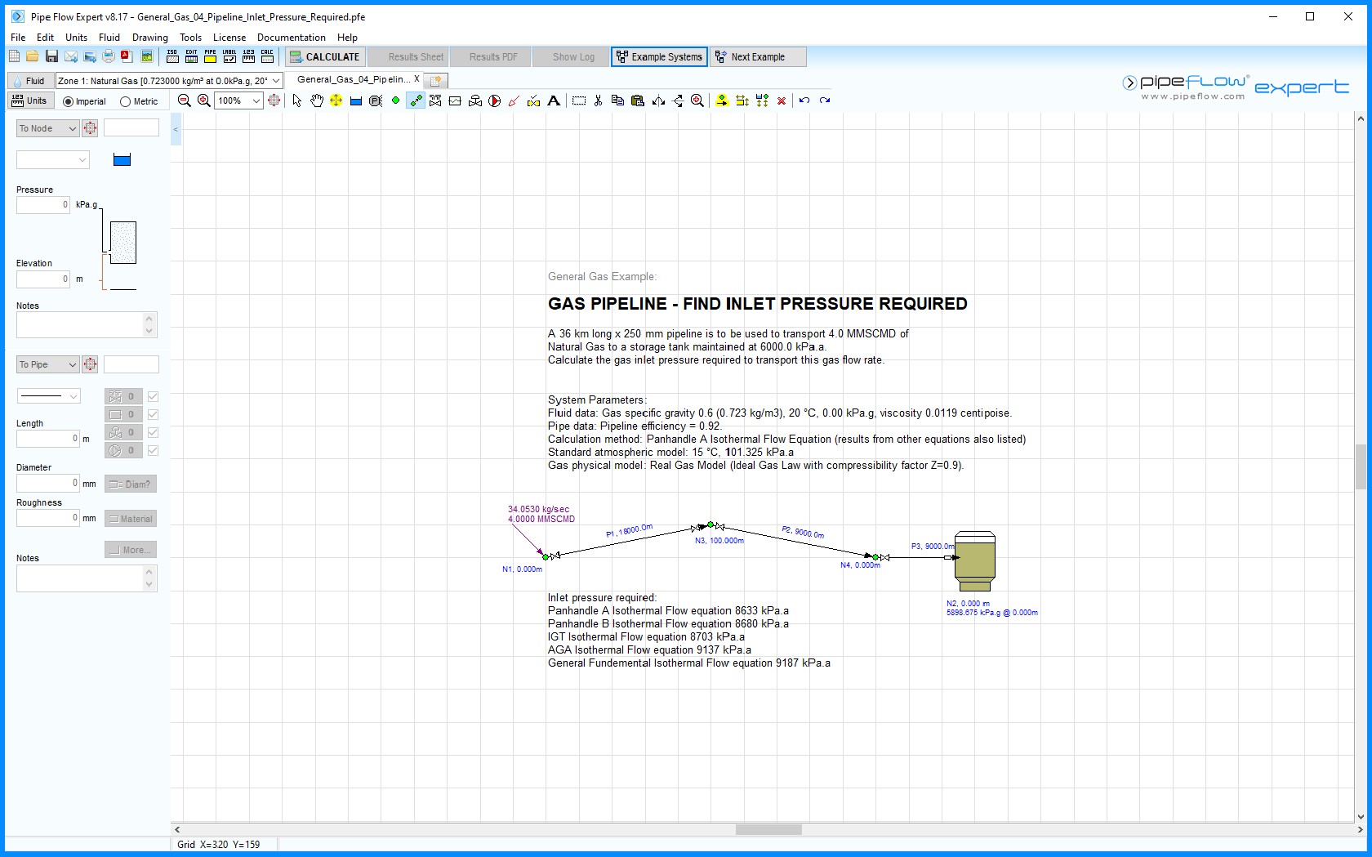
Task: Expand the To Node dropdown
Action: tap(47, 128)
